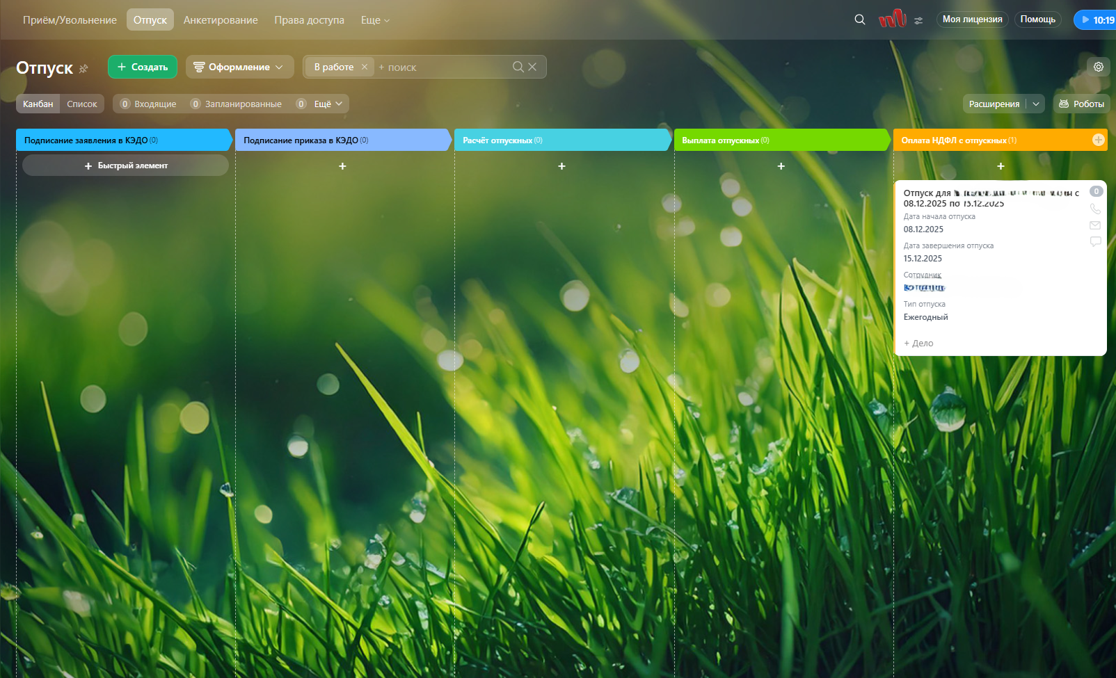The height and width of the screenshot is (678, 1116).
Task: Toggle Входящие counter filter
Action: (148, 104)
